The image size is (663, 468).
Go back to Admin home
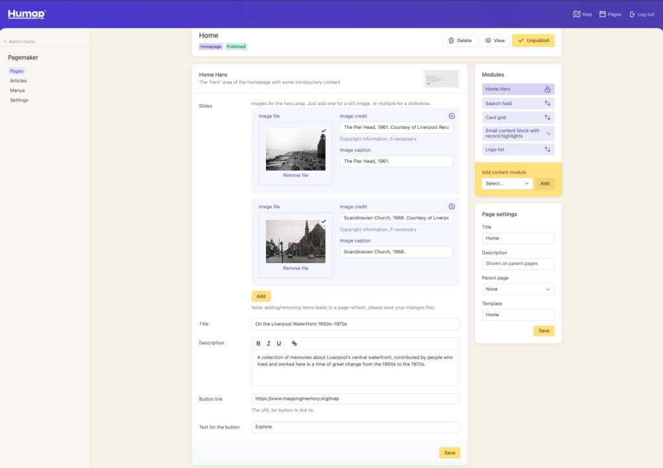[21, 41]
